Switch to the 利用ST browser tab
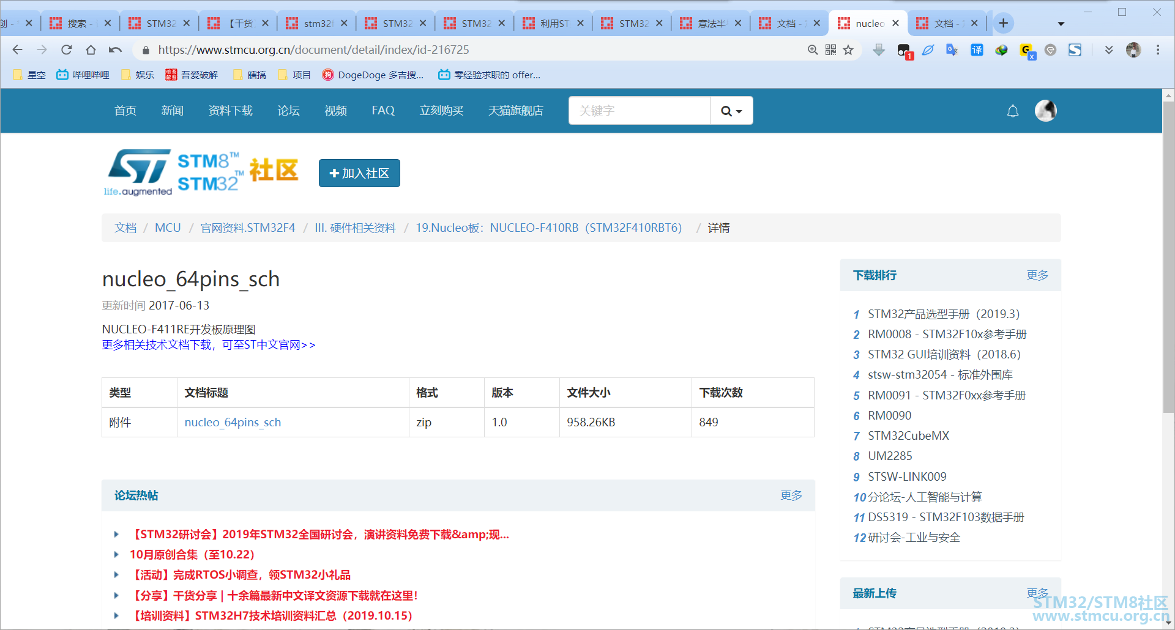Viewport: 1175px width, 630px height. click(x=554, y=23)
